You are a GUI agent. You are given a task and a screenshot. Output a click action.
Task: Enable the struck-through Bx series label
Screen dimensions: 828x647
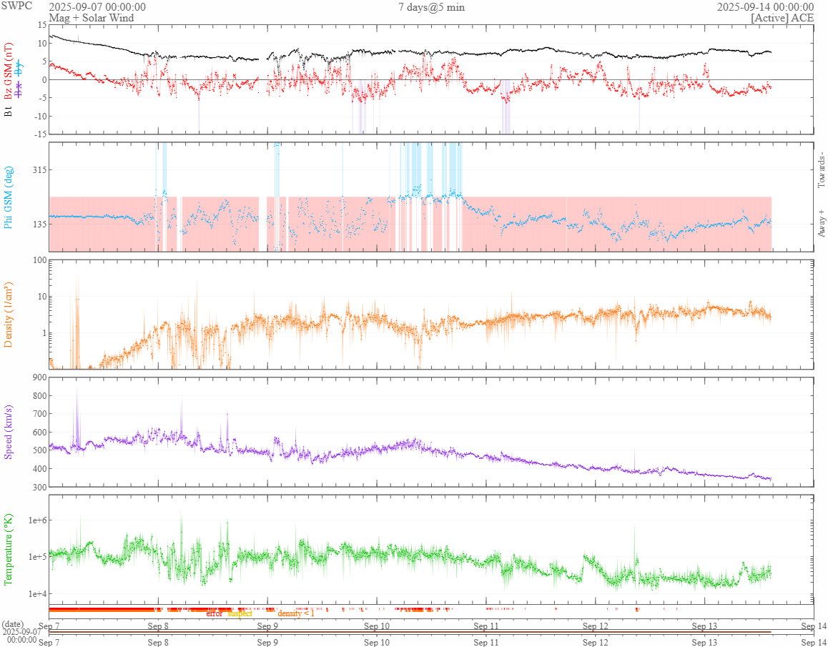click(x=19, y=89)
